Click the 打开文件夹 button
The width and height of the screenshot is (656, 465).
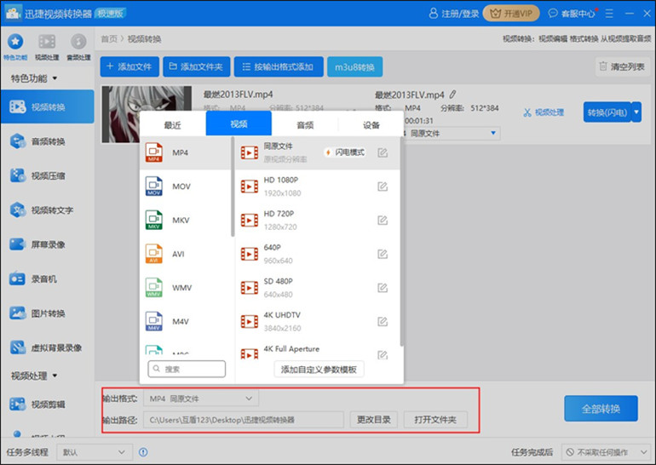[435, 419]
